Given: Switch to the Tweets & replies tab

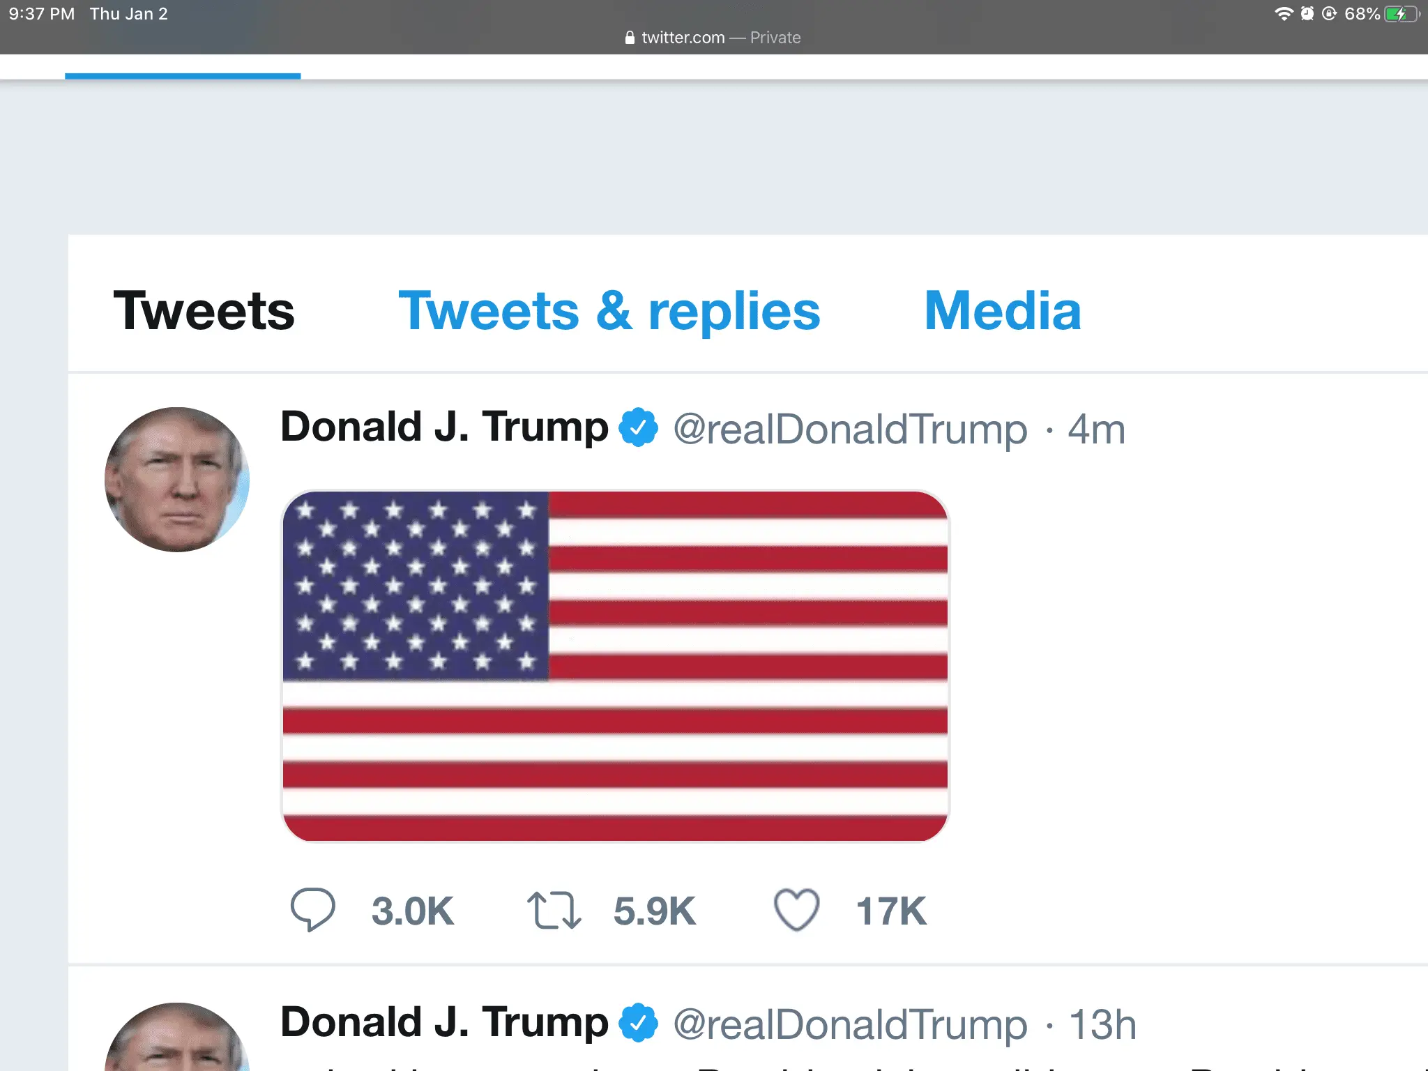Looking at the screenshot, I should [x=609, y=311].
